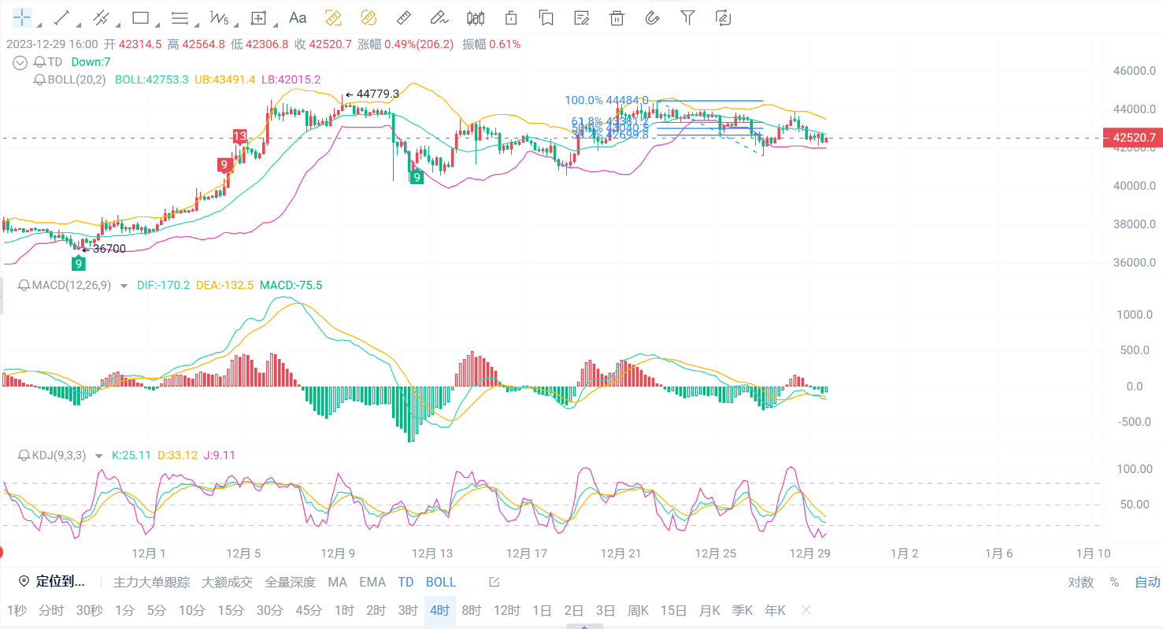This screenshot has height=629, width=1163.
Task: Open the KDJ(9,3,3) dropdown arrow
Action: click(x=98, y=456)
